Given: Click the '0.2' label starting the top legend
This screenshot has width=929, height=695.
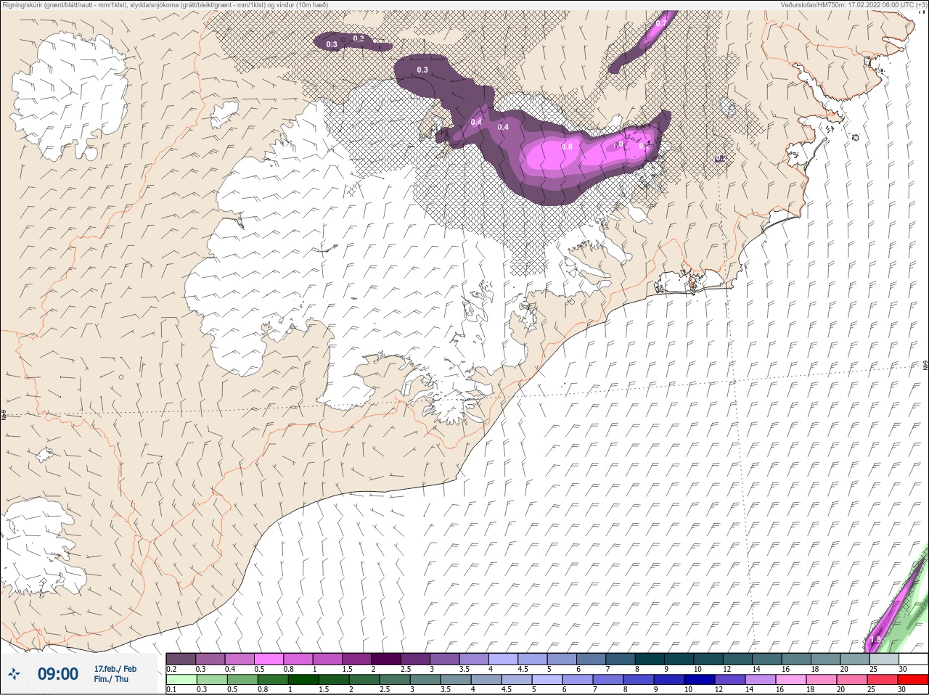Looking at the screenshot, I should [x=171, y=669].
